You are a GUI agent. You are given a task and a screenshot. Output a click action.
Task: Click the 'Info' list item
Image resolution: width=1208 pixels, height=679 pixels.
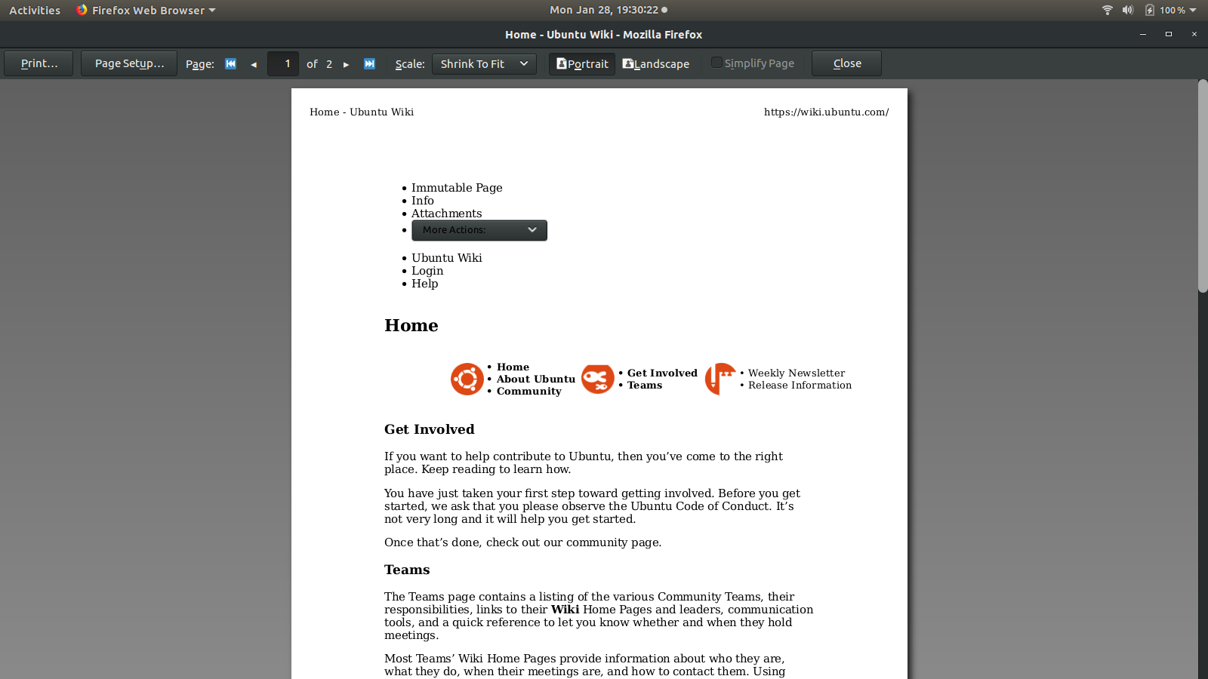(x=423, y=201)
